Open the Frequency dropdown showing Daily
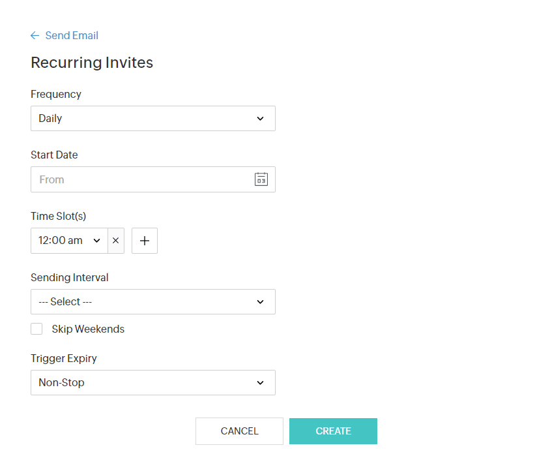 (x=152, y=119)
